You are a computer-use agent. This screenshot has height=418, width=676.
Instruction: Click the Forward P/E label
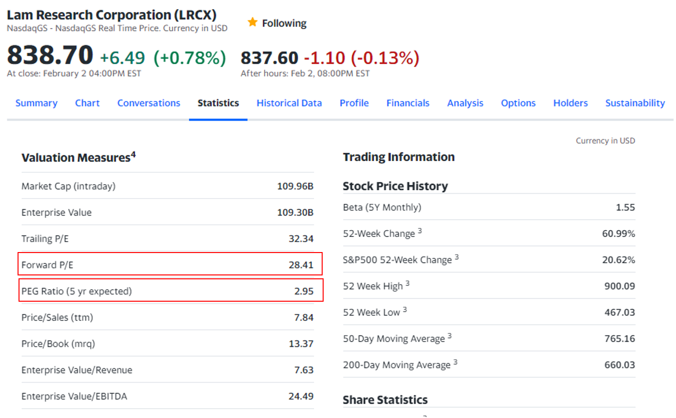[47, 265]
